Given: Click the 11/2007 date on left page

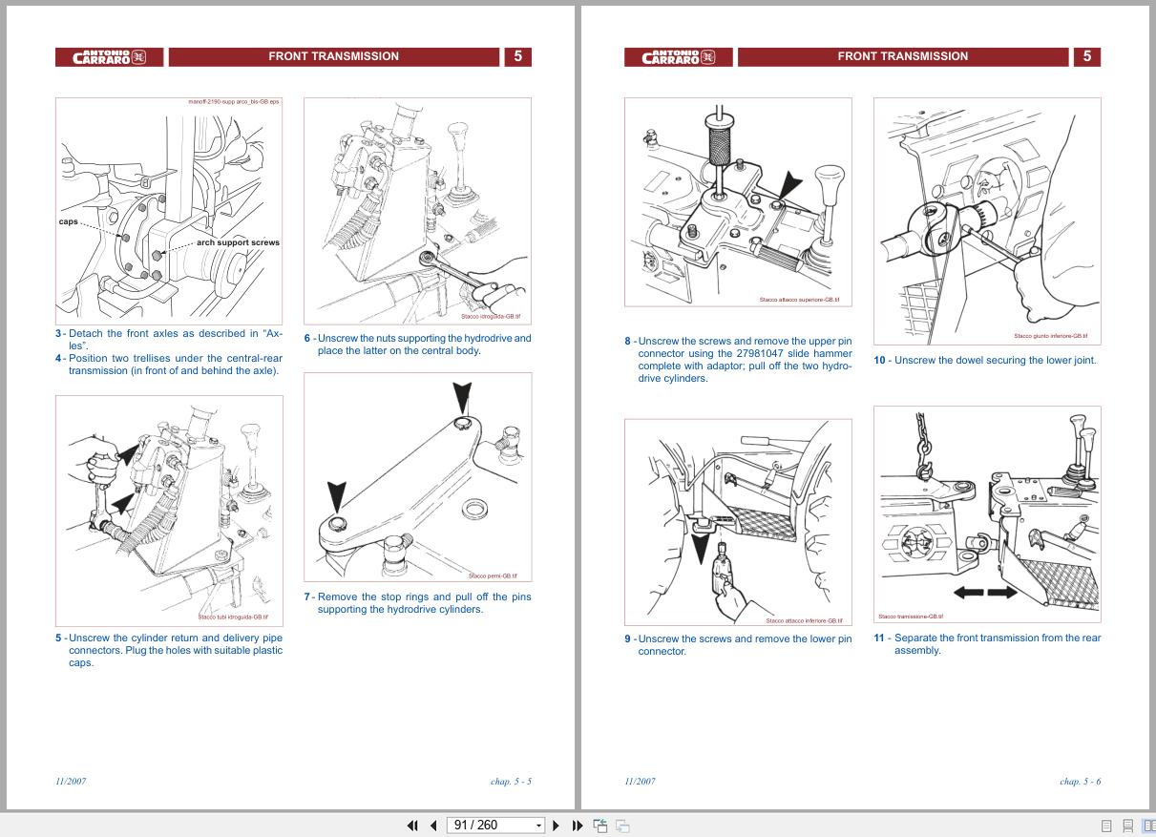Looking at the screenshot, I should [71, 781].
